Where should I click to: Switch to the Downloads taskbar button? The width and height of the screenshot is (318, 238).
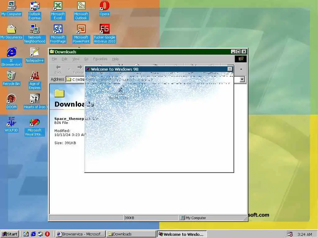(131, 234)
